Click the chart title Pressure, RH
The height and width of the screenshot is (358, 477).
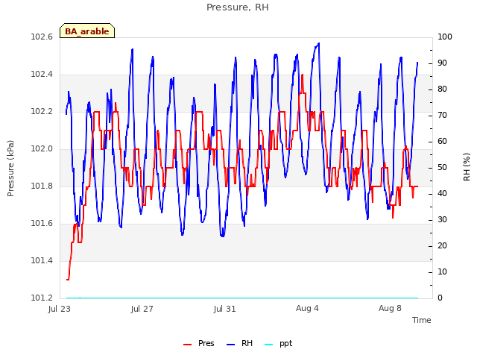coord(238,7)
